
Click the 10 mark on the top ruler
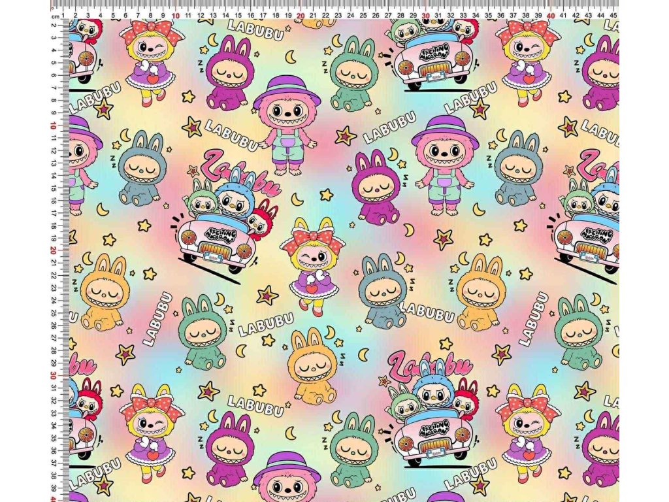tap(175, 14)
